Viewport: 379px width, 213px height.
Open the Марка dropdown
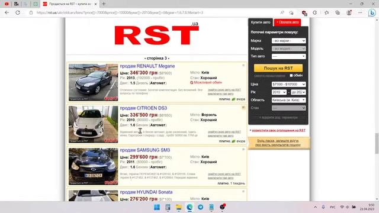point(288,41)
